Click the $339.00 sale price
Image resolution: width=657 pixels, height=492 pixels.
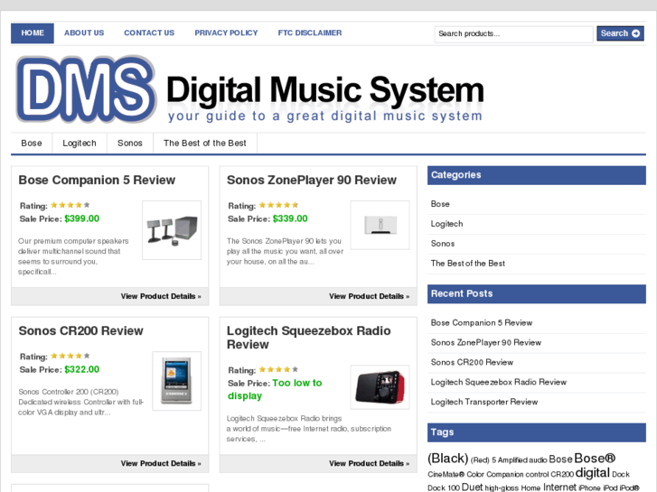[290, 218]
